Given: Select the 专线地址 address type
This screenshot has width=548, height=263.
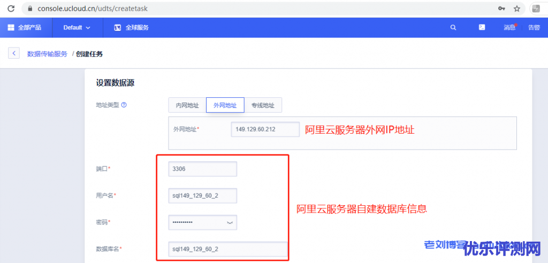Looking at the screenshot, I should click(x=263, y=105).
